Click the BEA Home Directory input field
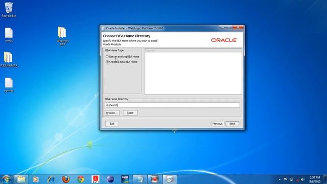 pyautogui.click(x=172, y=105)
